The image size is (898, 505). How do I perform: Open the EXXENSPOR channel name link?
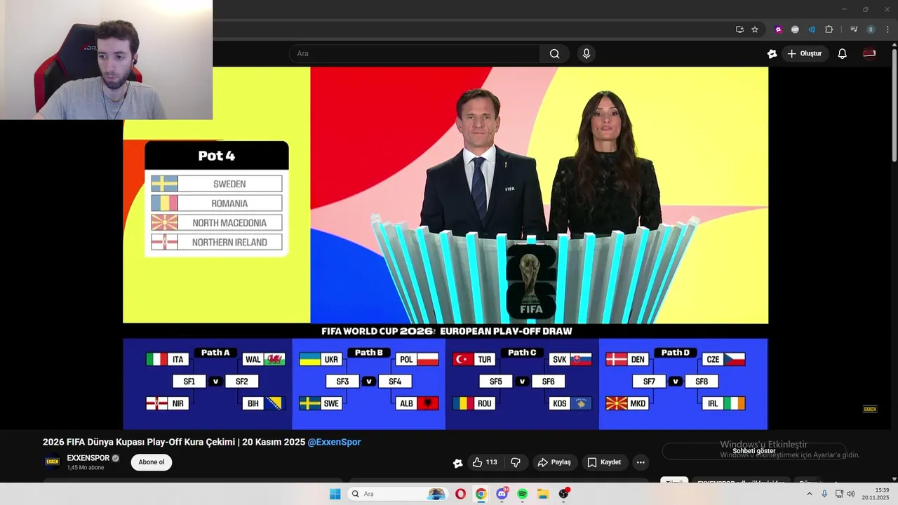pos(88,458)
